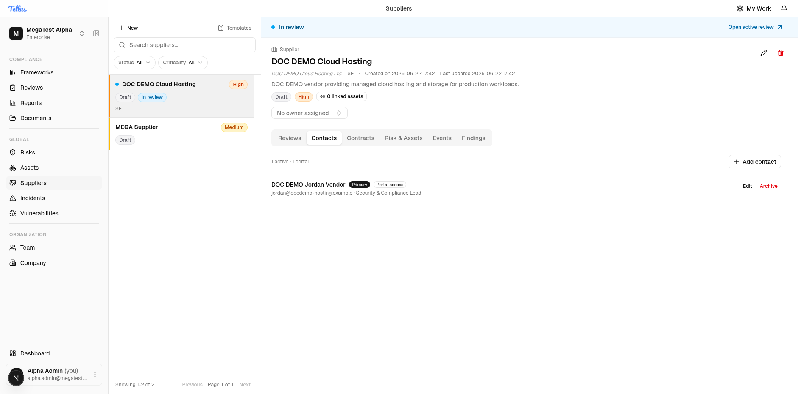Click the MegaTest Alpha M avatar
This screenshot has width=804, height=394.
tap(16, 33)
